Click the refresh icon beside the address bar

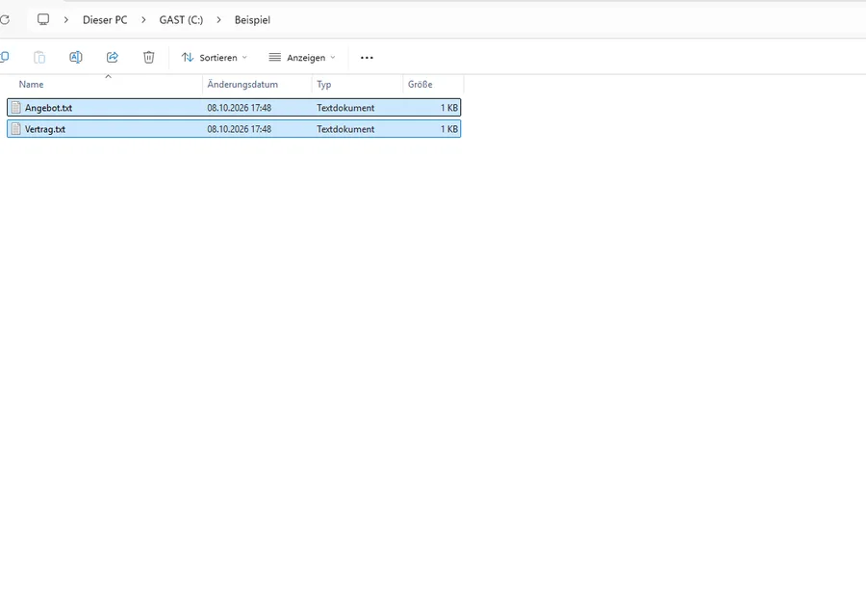coord(5,20)
